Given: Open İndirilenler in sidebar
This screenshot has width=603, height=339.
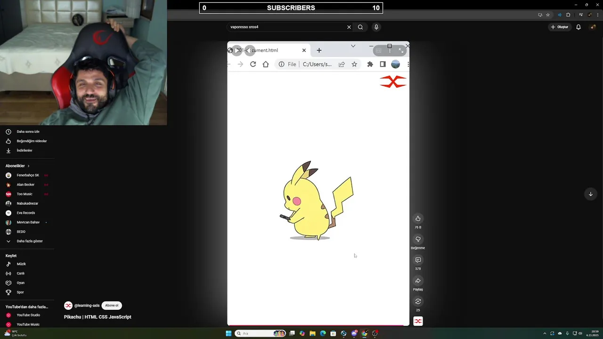Looking at the screenshot, I should [x=27, y=151].
